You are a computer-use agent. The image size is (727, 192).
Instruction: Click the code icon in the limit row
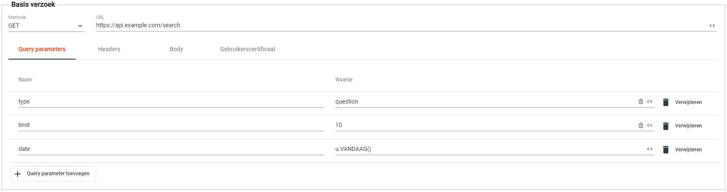(649, 125)
